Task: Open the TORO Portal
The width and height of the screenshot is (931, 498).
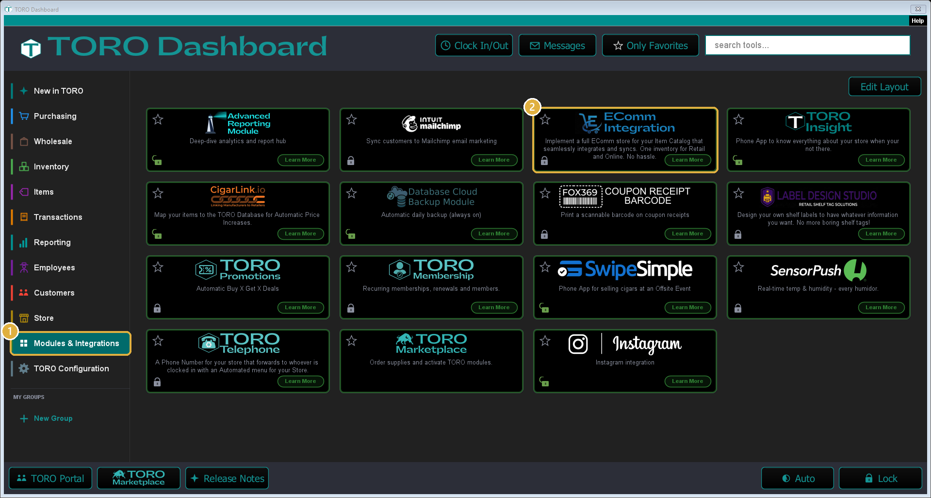Action: pyautogui.click(x=50, y=479)
